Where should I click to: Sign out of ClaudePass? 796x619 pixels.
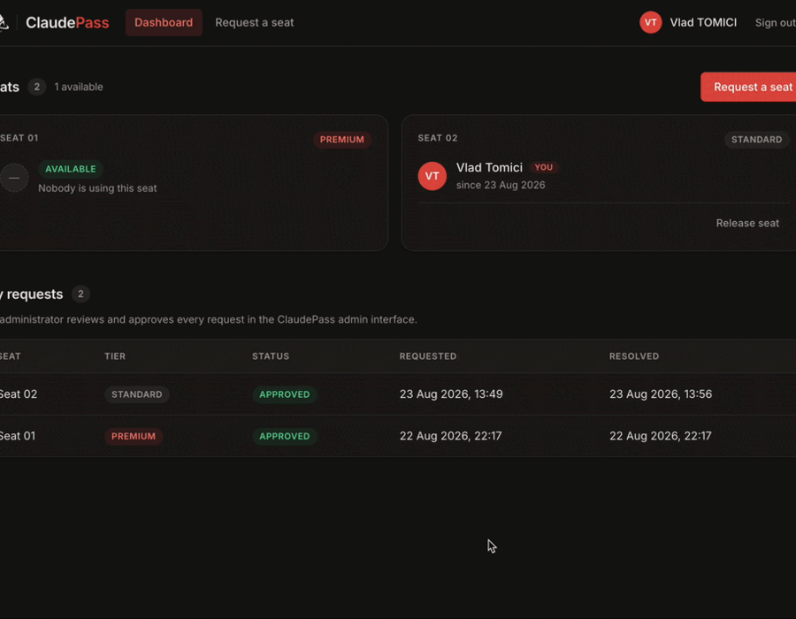coord(775,23)
